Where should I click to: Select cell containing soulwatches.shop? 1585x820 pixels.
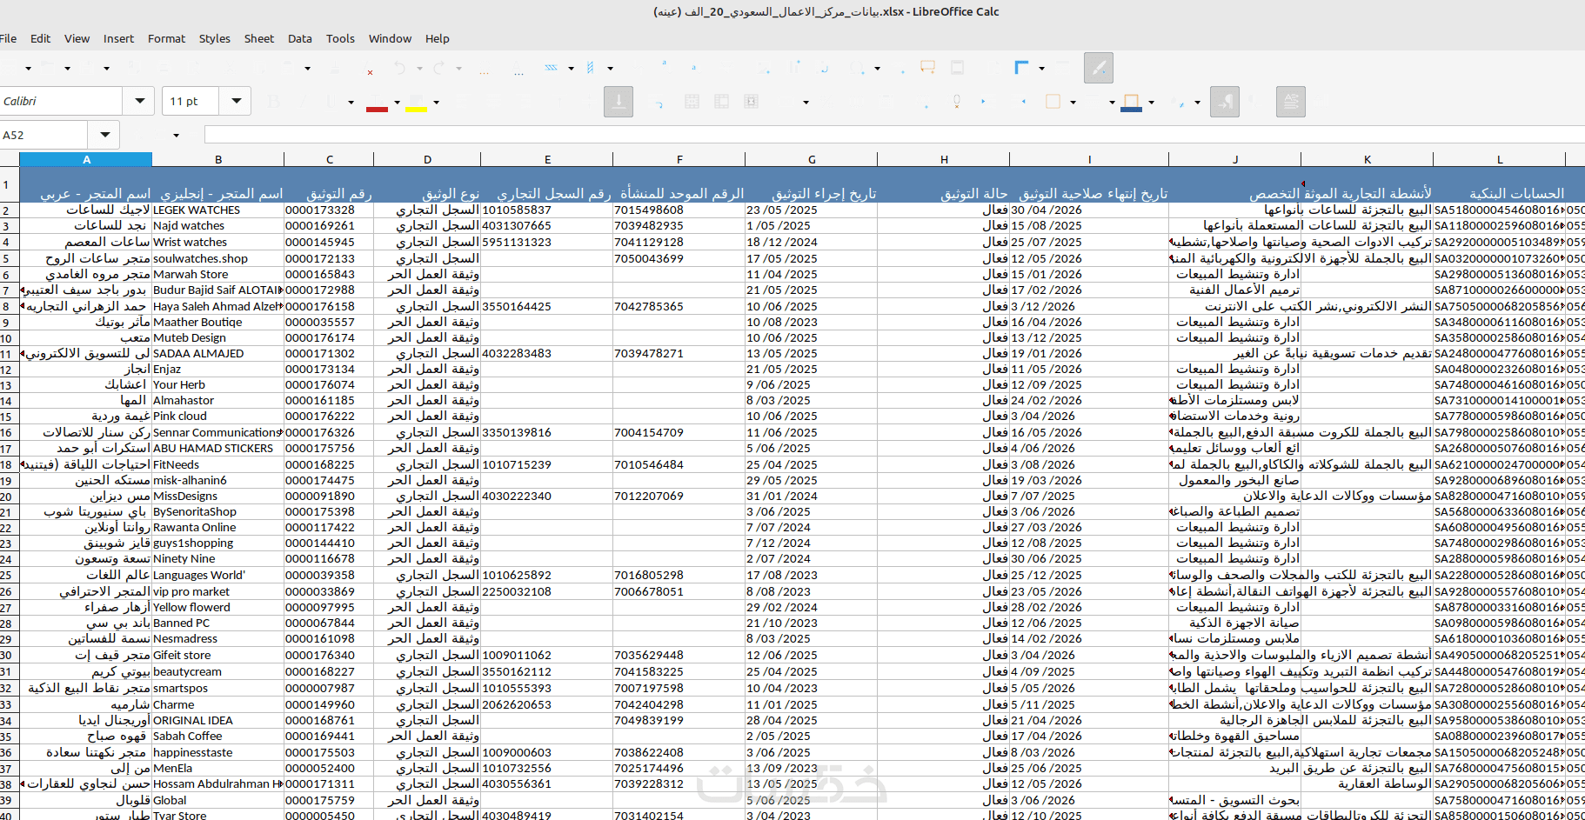(x=218, y=258)
